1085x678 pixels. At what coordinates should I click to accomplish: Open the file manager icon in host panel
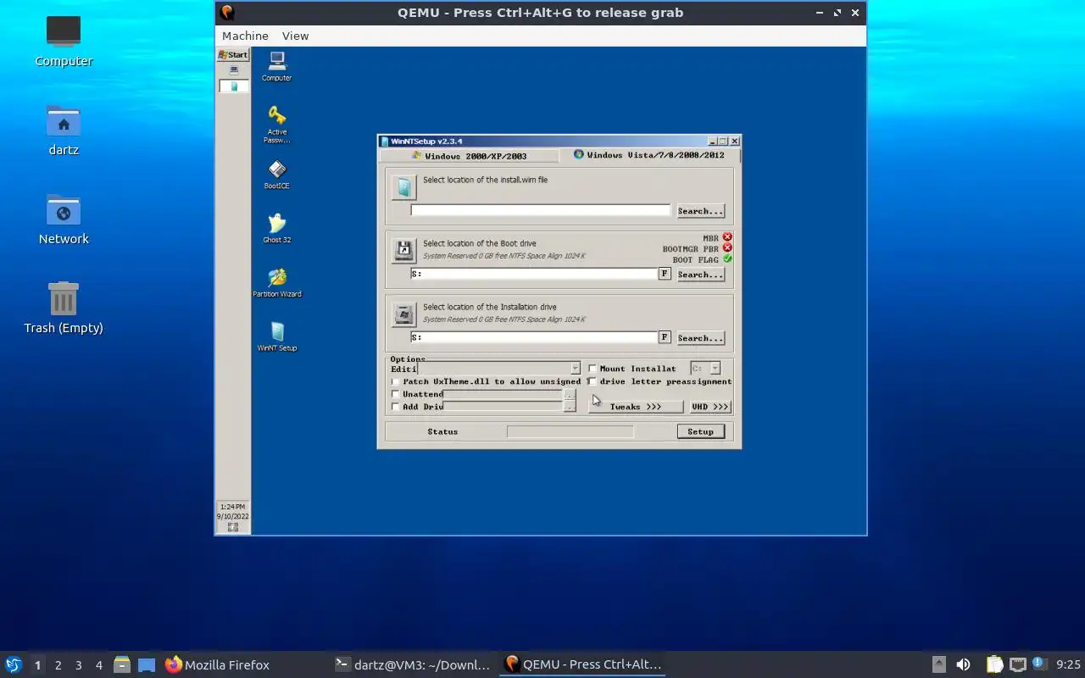click(122, 664)
